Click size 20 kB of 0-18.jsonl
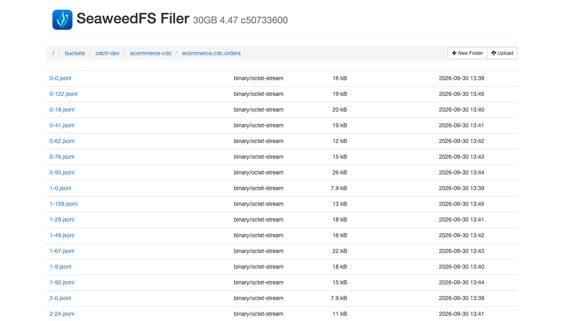564x321 pixels. [x=340, y=110]
